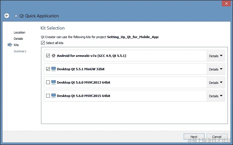Click the Desktop Qt 5.6.0 MSVC2015 monitor icon

click(x=53, y=96)
